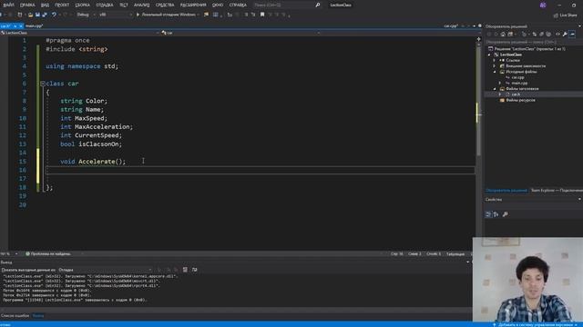Open the Окно menu
Screen dimensions: 583x327
218,5
